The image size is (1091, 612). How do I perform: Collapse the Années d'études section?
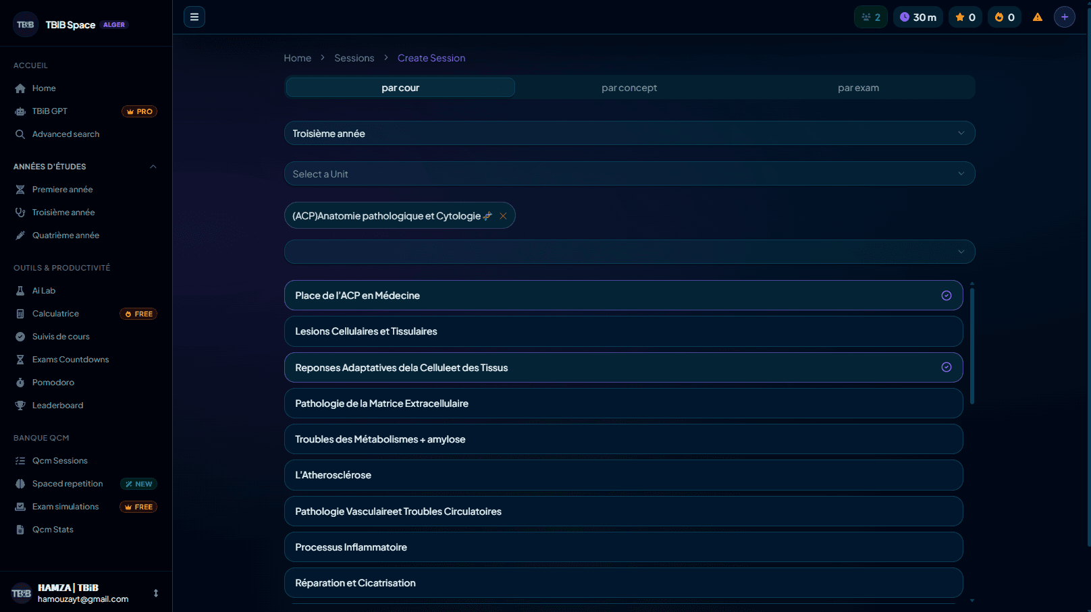coord(153,167)
